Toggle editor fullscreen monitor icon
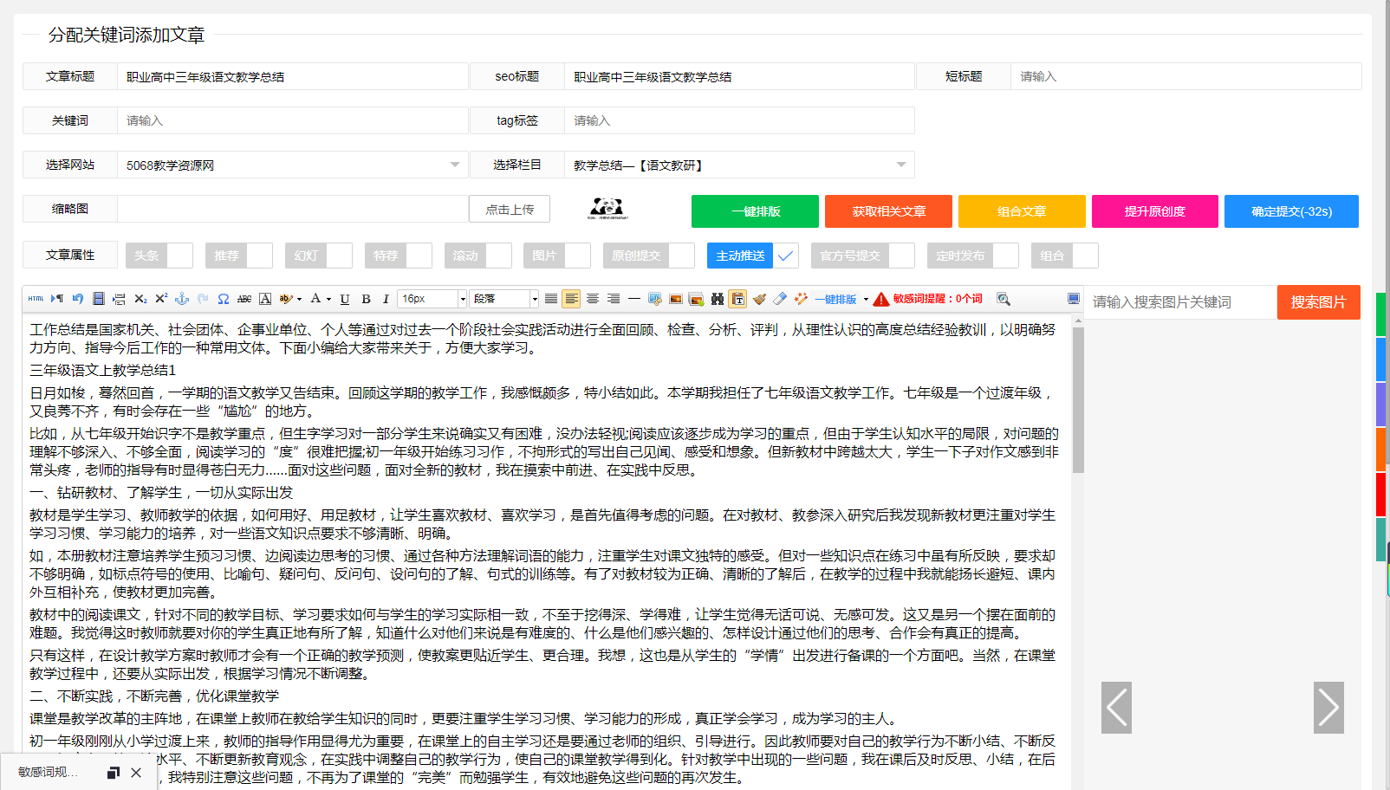The image size is (1390, 790). pyautogui.click(x=1074, y=299)
